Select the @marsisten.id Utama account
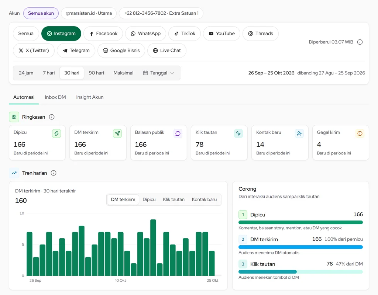Image resolution: width=378 pixels, height=295 pixels. coord(89,13)
